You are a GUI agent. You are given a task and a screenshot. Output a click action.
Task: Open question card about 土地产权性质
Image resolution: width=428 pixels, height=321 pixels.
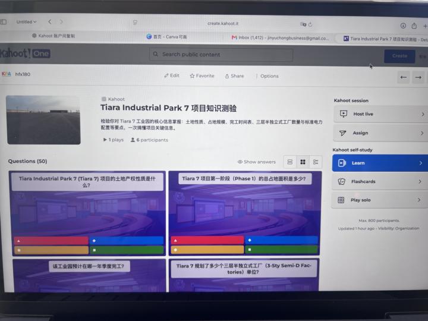coord(87,213)
